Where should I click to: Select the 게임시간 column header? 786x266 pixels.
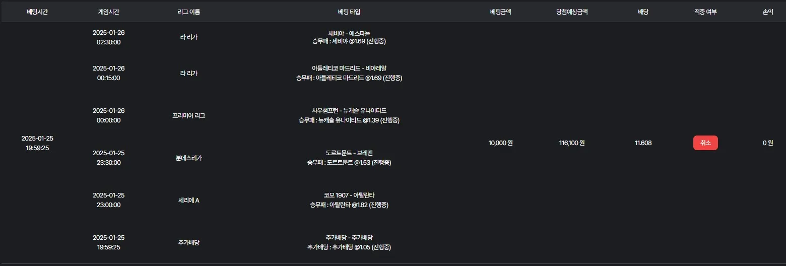109,12
